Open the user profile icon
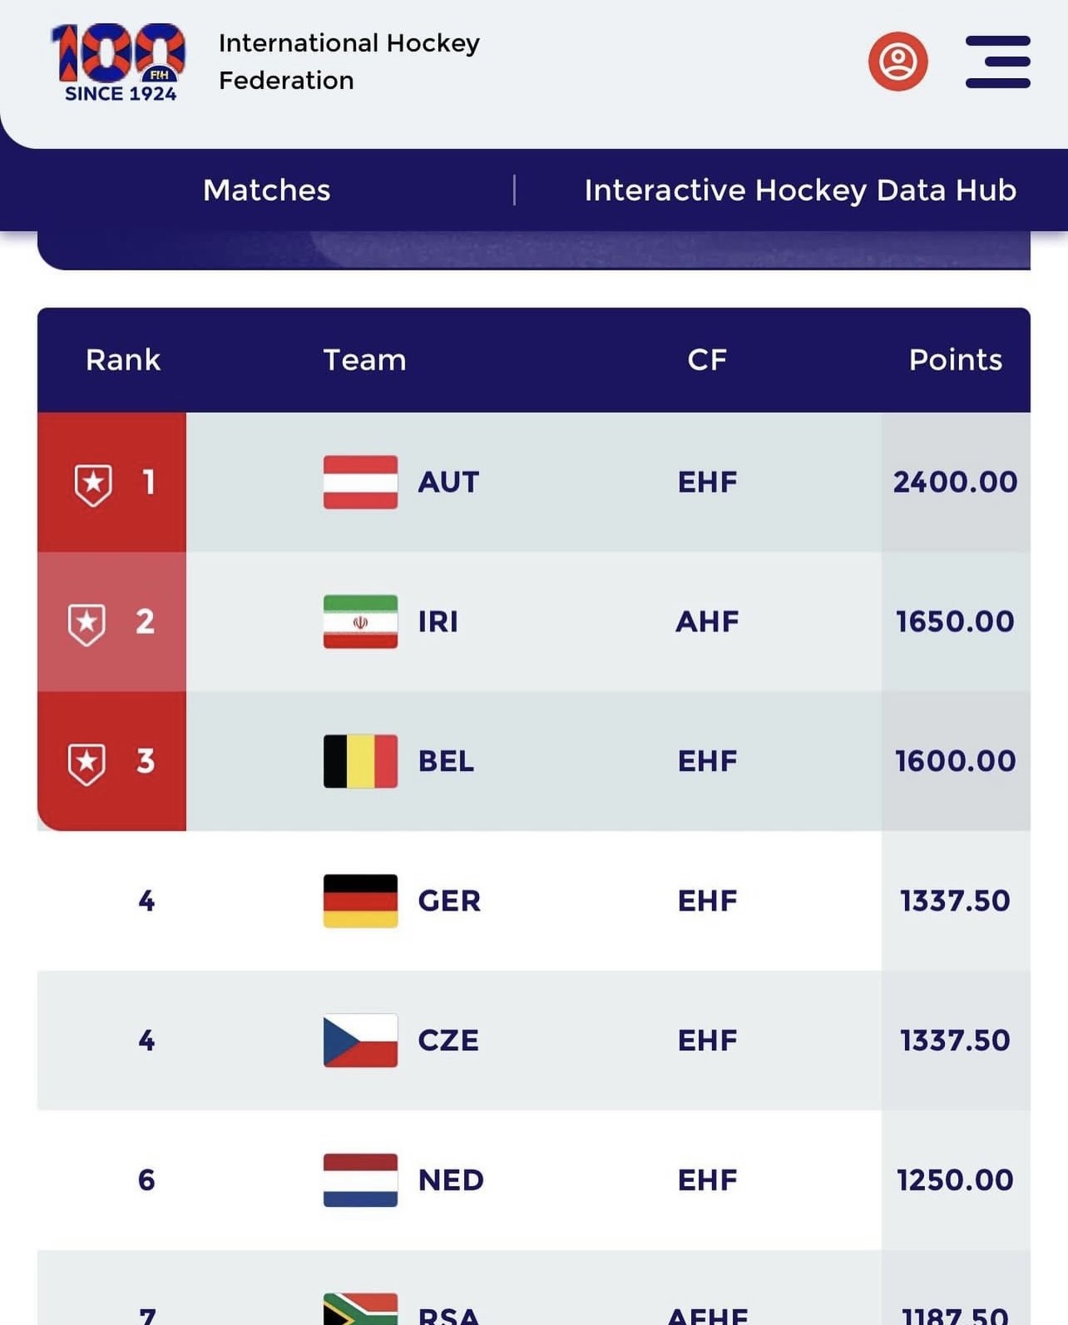The height and width of the screenshot is (1325, 1068). click(x=897, y=62)
